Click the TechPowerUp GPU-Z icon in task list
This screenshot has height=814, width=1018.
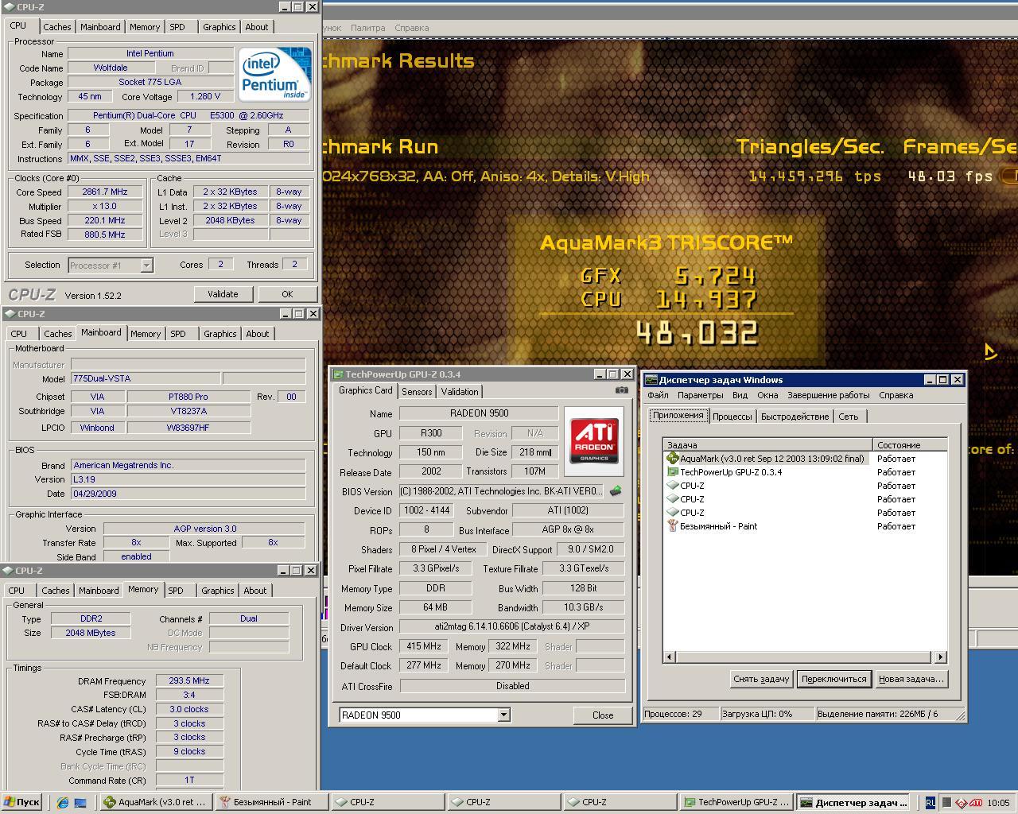point(672,472)
